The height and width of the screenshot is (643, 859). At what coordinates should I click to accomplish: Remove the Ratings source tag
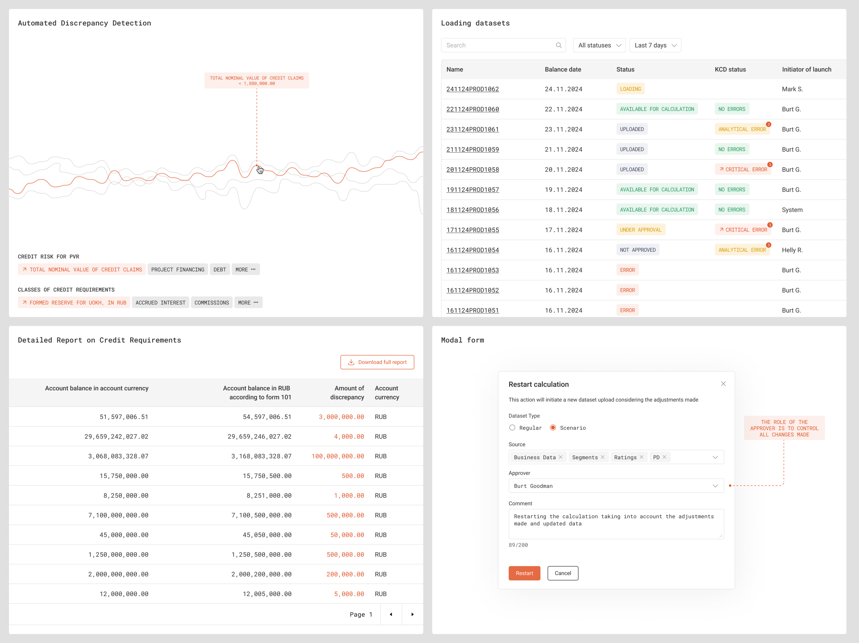641,457
